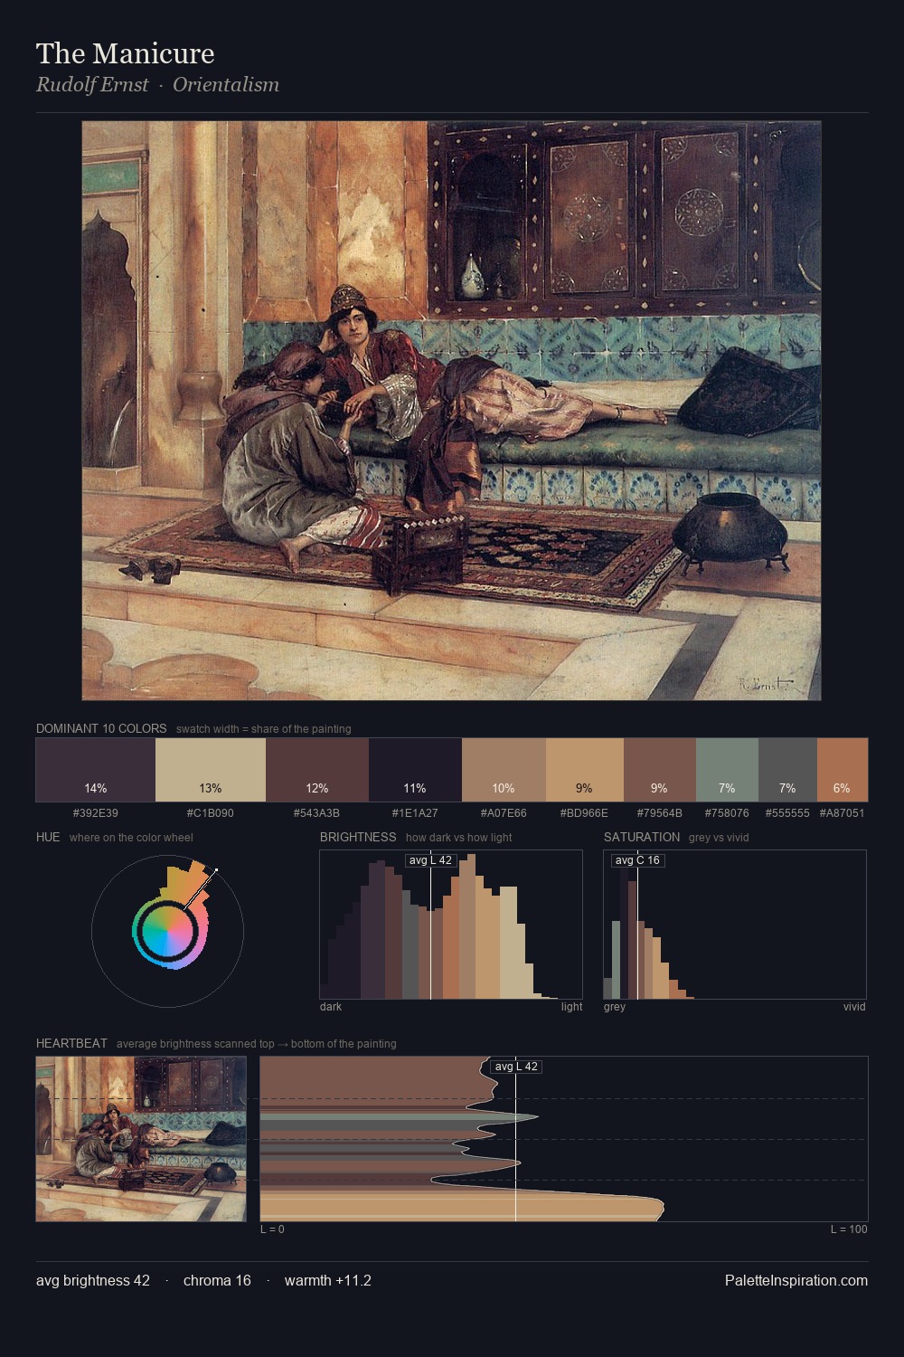Click the hex code #758076 label
The image size is (904, 1357).
click(x=727, y=813)
